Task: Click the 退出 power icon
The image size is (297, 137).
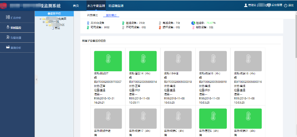Action: 285,6
